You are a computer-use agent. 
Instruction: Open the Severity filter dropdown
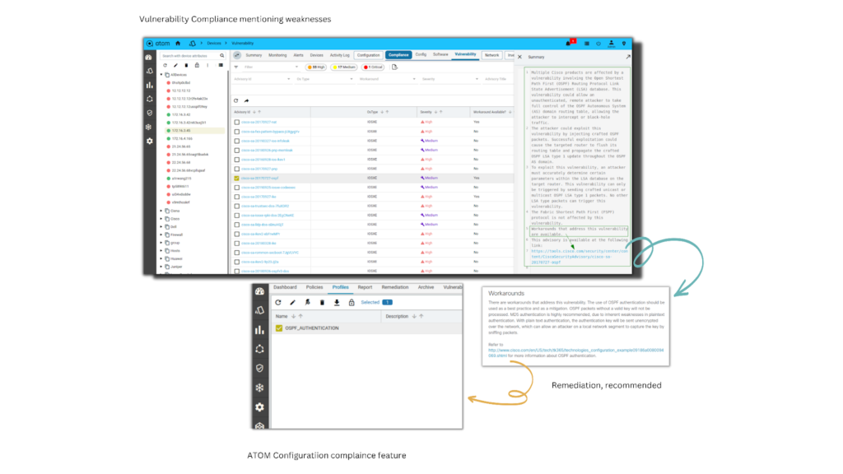449,79
